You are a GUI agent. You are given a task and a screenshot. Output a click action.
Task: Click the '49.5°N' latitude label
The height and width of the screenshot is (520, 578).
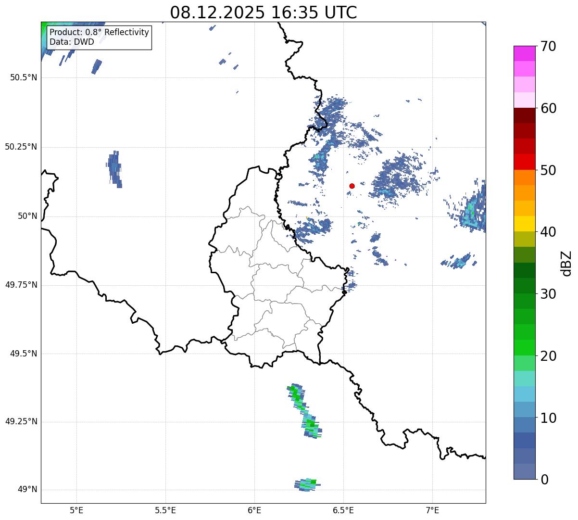24,354
